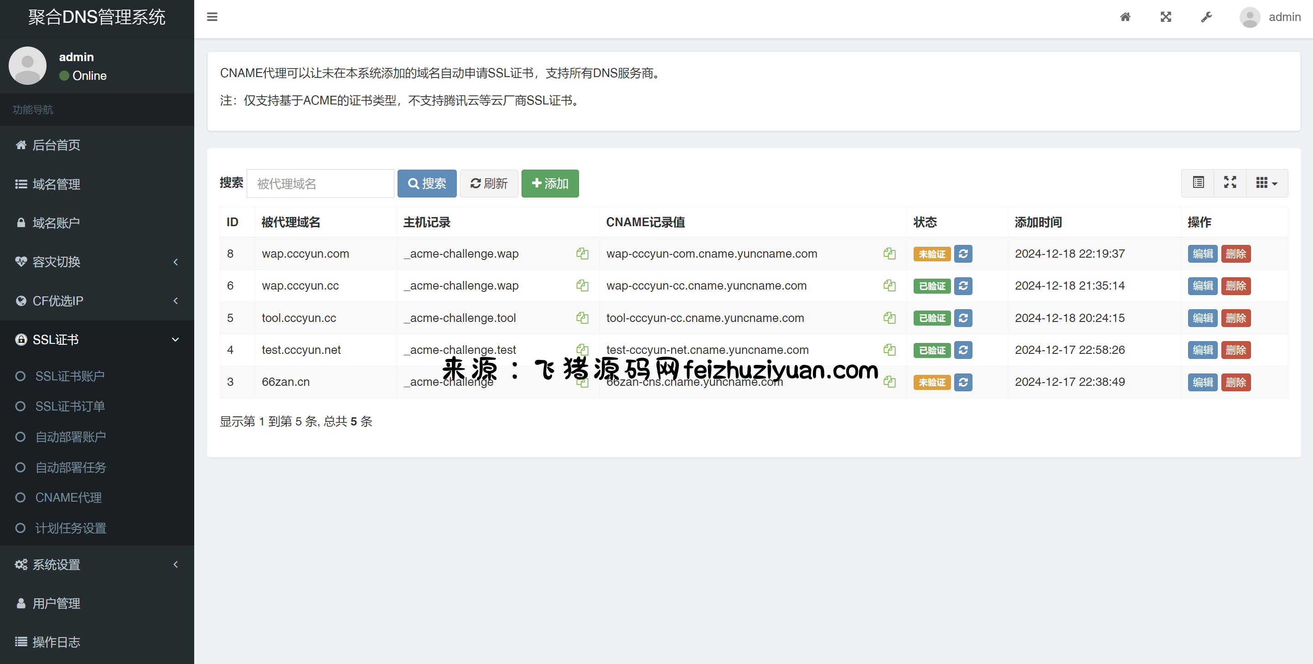
Task: Toggle table card view button
Action: pyautogui.click(x=1198, y=182)
